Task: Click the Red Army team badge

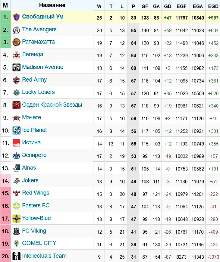Action: point(16,80)
